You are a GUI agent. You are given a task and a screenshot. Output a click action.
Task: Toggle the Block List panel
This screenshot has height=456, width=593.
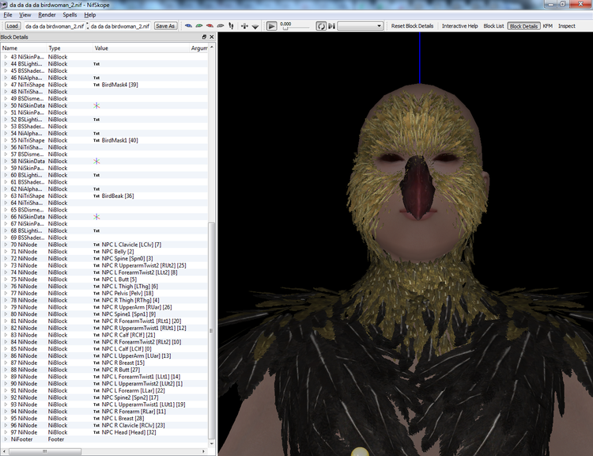coord(493,26)
